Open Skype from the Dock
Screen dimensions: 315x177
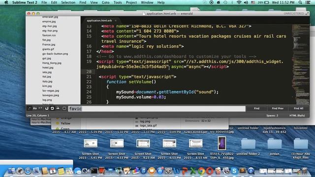tap(234, 171)
